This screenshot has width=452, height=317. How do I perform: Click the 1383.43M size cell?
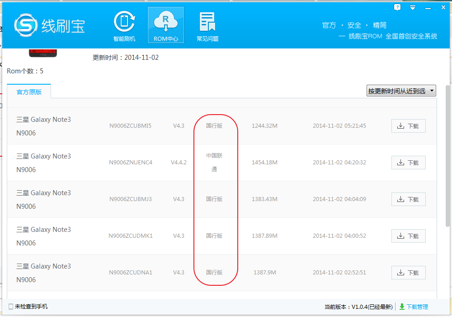264,199
